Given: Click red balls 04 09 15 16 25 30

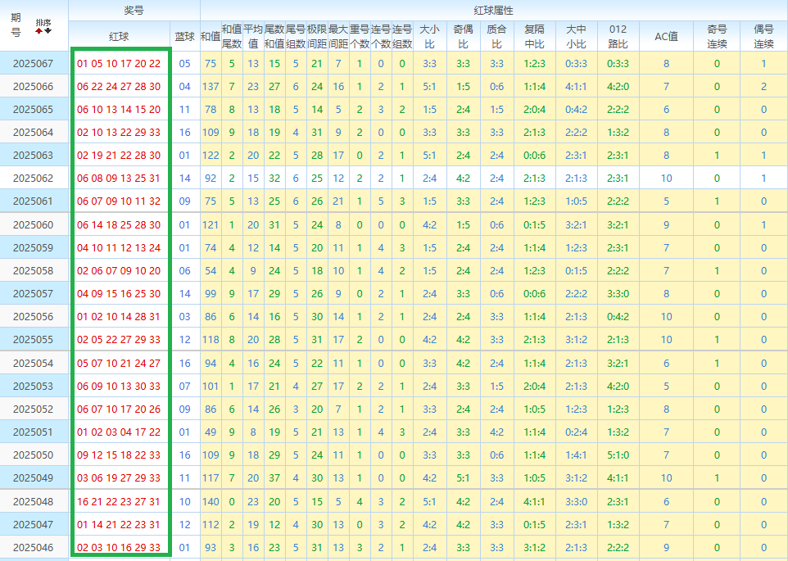Looking at the screenshot, I should point(119,294).
